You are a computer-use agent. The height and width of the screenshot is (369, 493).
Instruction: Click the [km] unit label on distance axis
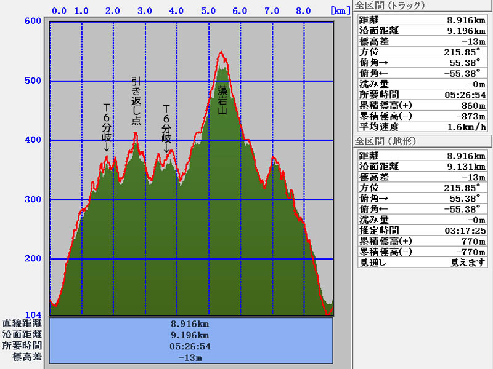coord(340,10)
